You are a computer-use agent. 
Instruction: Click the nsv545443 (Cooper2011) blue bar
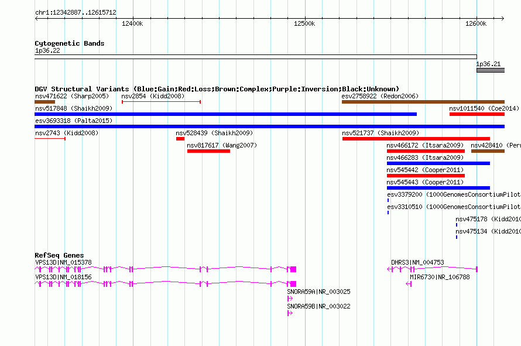coord(438,188)
